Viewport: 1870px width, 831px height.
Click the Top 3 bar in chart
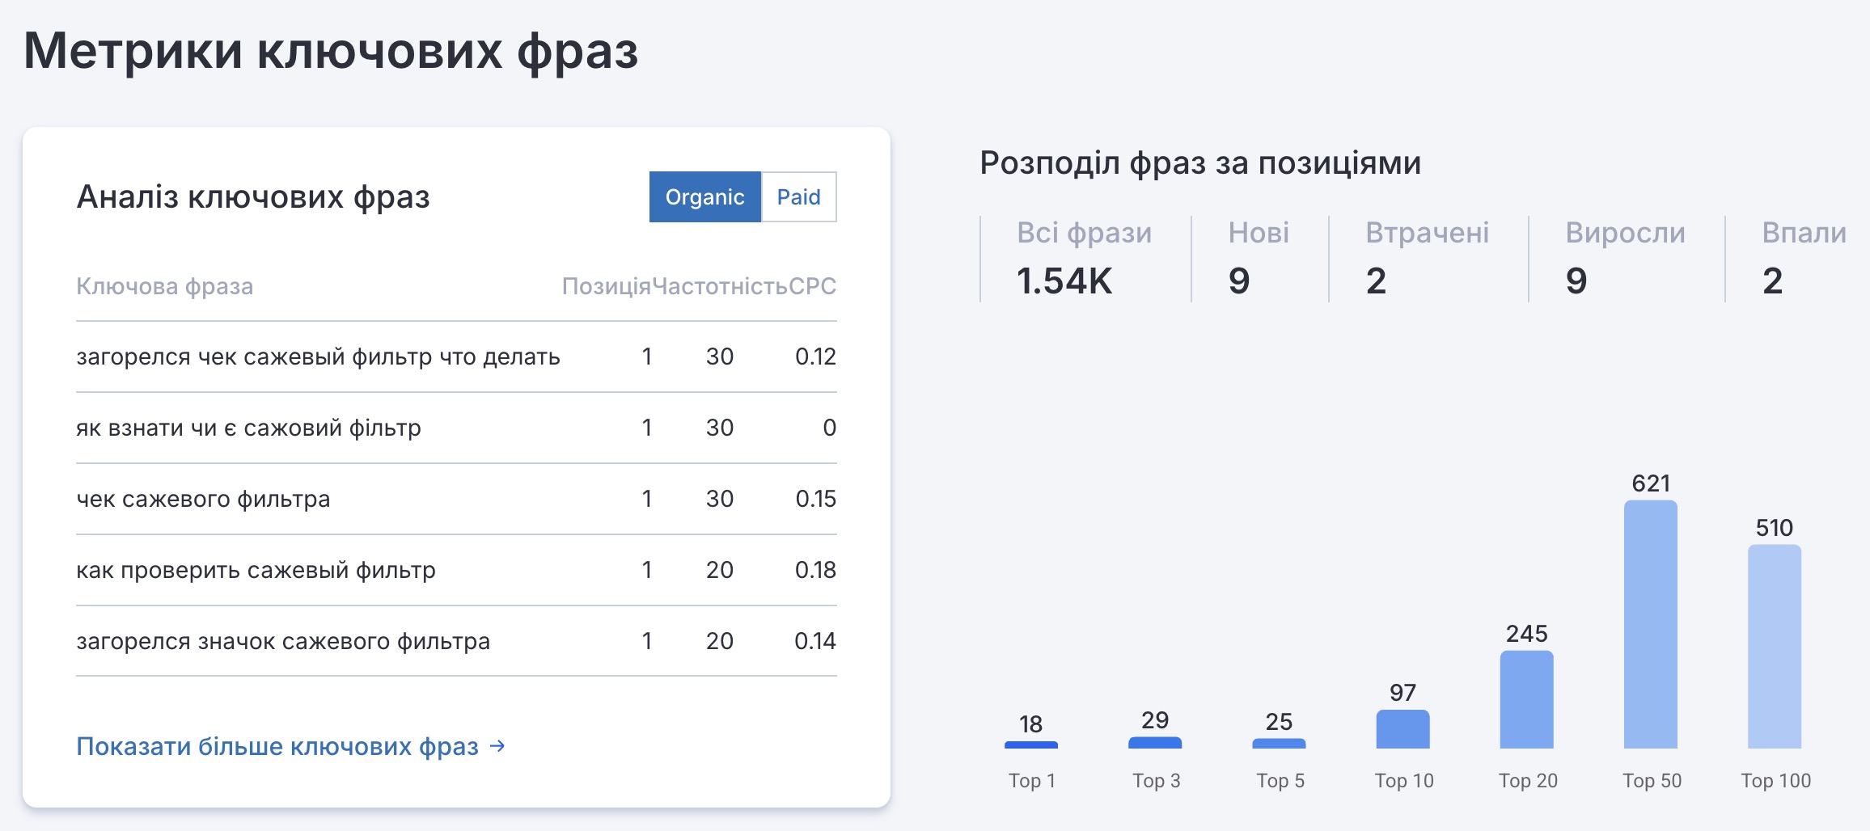(x=1154, y=742)
